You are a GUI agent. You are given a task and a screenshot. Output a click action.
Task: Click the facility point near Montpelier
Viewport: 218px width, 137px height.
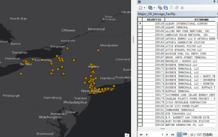[98, 50]
